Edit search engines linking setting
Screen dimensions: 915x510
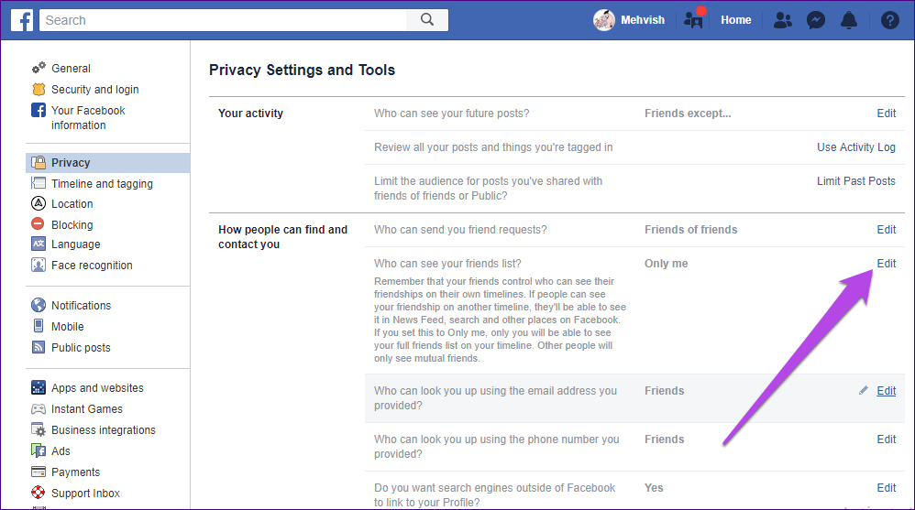[x=886, y=487]
